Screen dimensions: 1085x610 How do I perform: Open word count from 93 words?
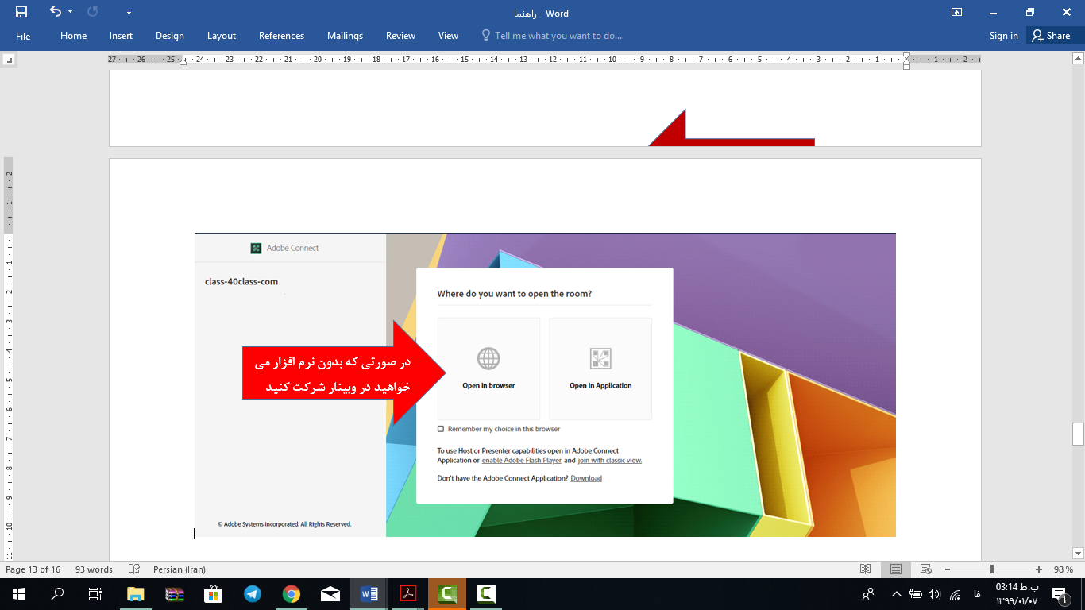pyautogui.click(x=94, y=569)
